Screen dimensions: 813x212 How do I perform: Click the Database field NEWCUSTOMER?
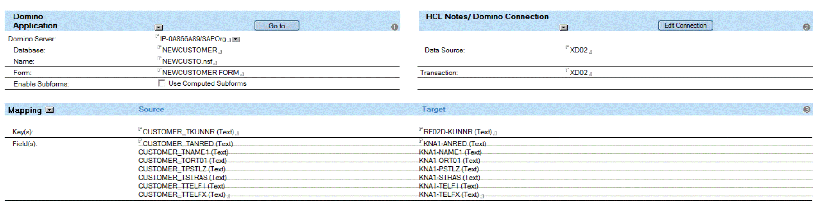coord(190,50)
